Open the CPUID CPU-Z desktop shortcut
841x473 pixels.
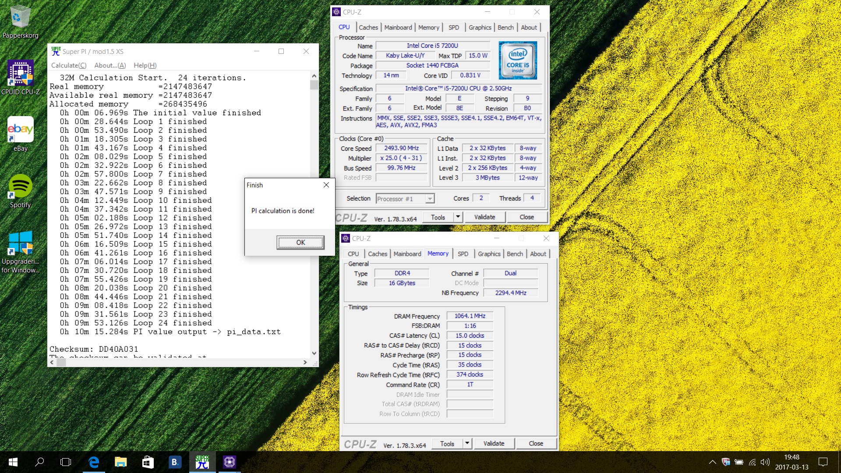pos(20,78)
